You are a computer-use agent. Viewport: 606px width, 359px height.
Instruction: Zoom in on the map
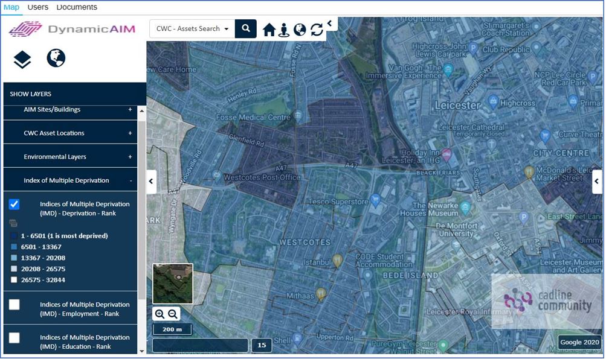click(x=160, y=314)
